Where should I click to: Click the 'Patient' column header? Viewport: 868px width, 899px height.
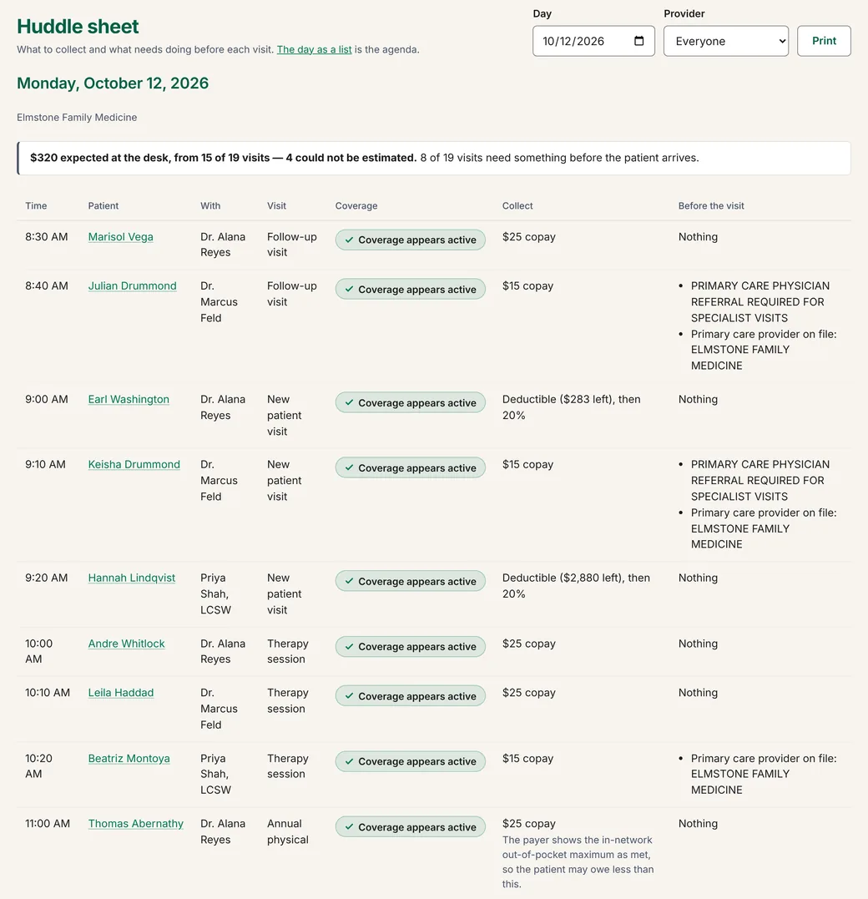point(103,206)
